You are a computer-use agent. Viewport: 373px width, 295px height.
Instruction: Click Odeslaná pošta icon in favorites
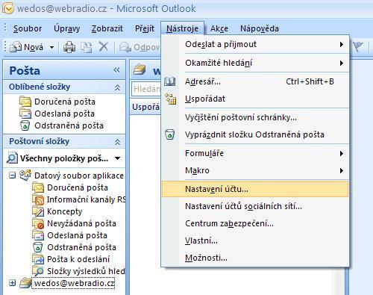[x=25, y=114]
